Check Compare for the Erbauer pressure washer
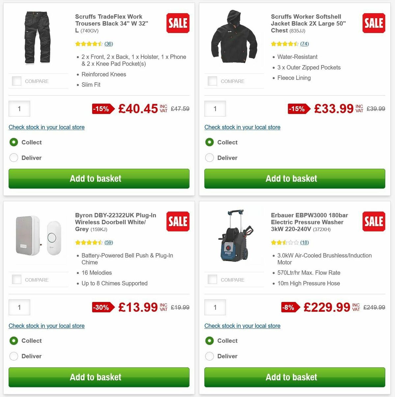 [x=212, y=279]
